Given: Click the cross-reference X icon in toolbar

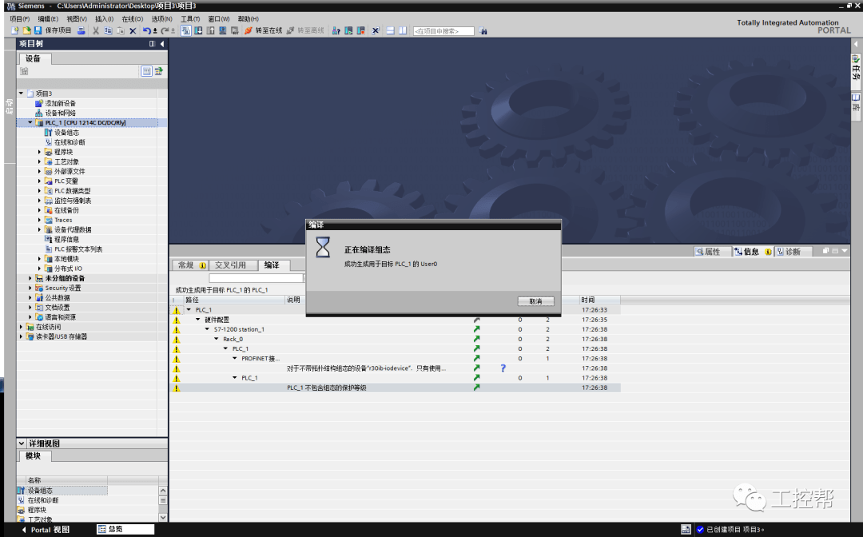Looking at the screenshot, I should coord(376,31).
